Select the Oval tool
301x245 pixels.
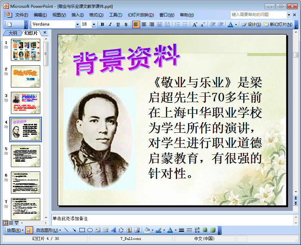[90, 230]
